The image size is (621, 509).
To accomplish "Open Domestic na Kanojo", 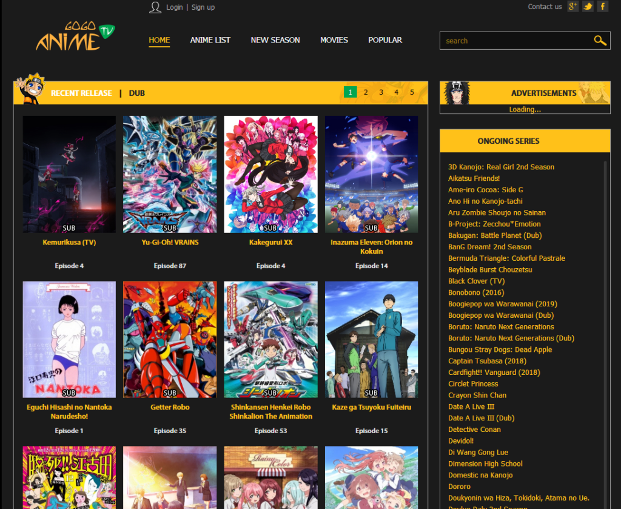I will coord(480,476).
